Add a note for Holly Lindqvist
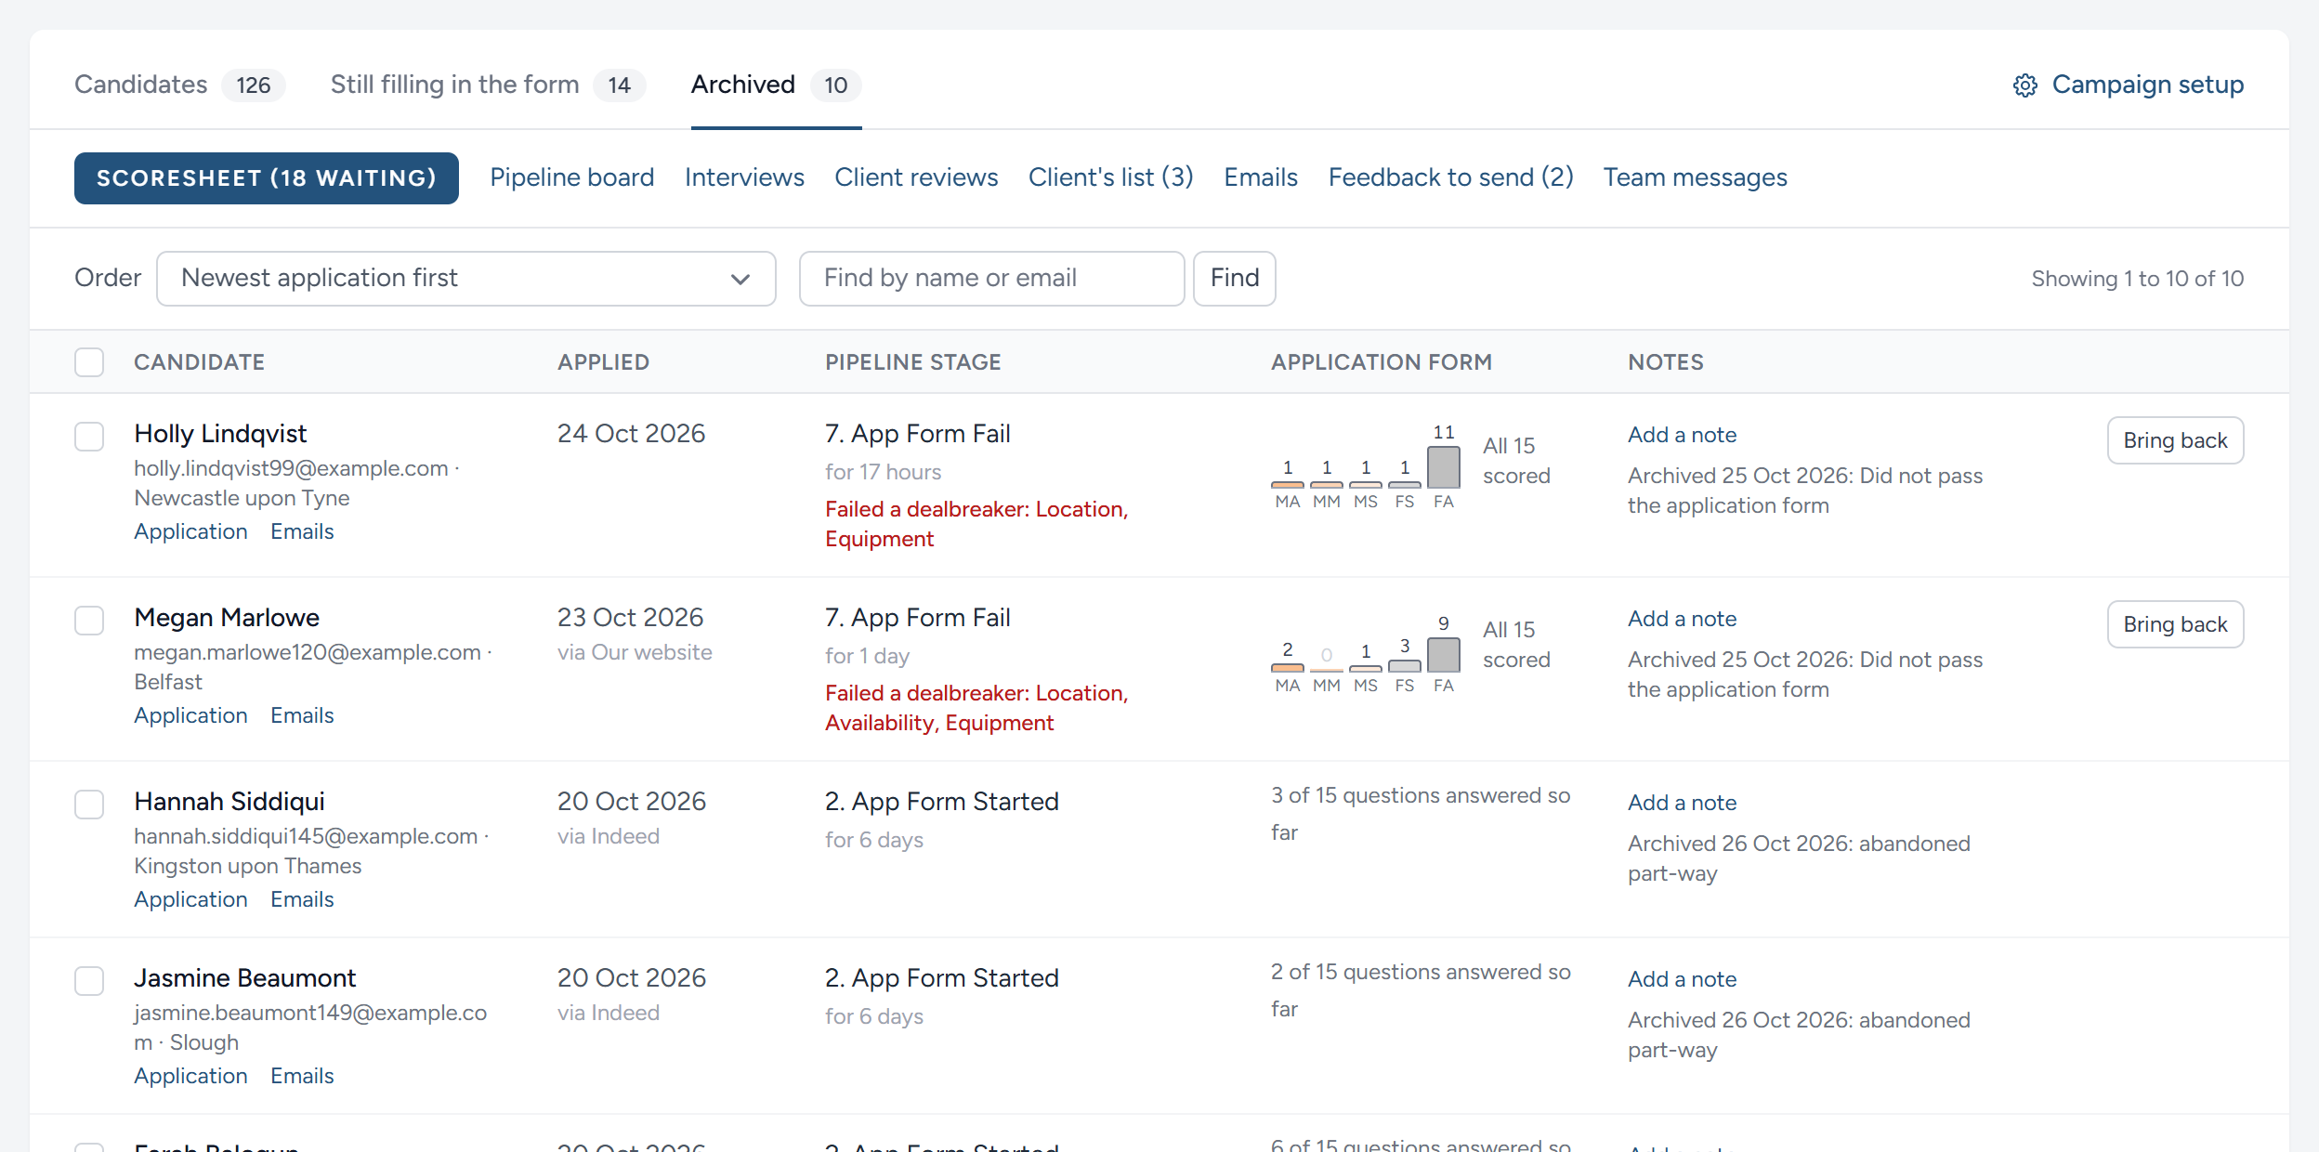 tap(1682, 435)
